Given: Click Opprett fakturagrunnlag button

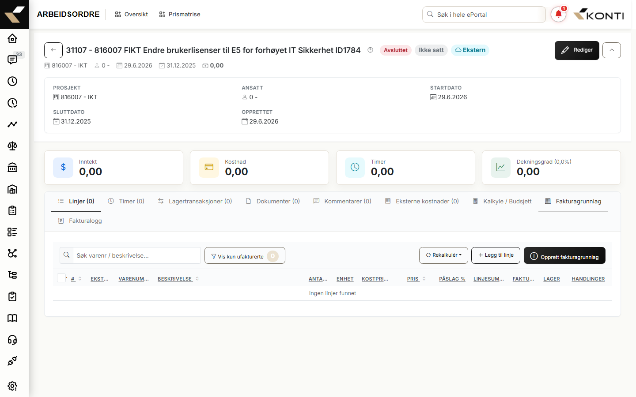Looking at the screenshot, I should point(564,255).
